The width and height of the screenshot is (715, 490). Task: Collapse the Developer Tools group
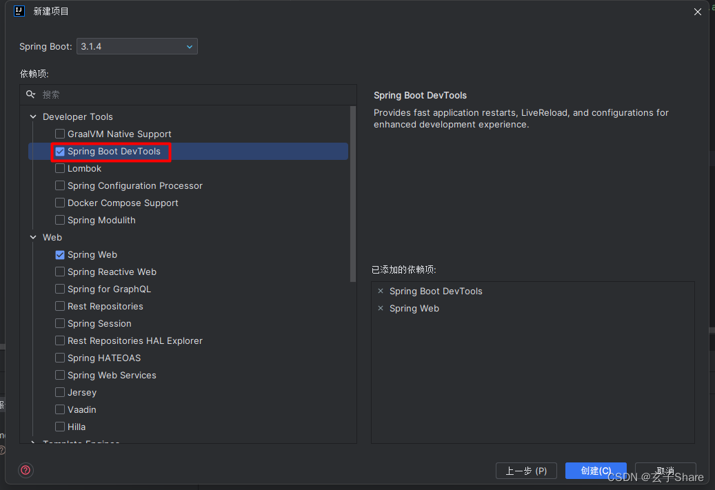pyautogui.click(x=33, y=116)
